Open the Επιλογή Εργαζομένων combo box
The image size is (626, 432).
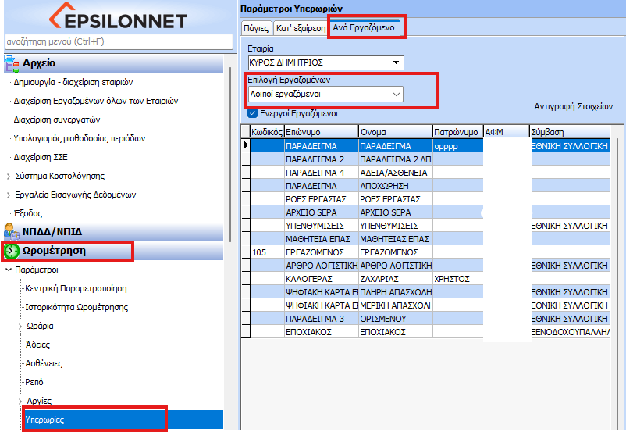[x=325, y=95]
